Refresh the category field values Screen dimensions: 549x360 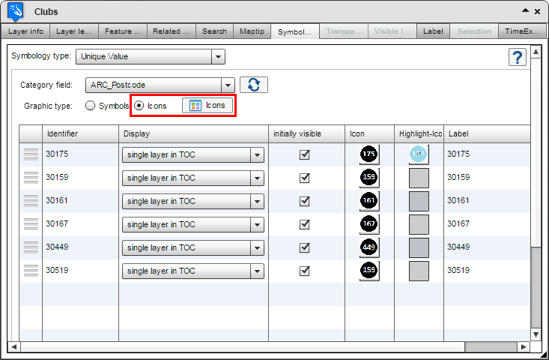coord(254,85)
